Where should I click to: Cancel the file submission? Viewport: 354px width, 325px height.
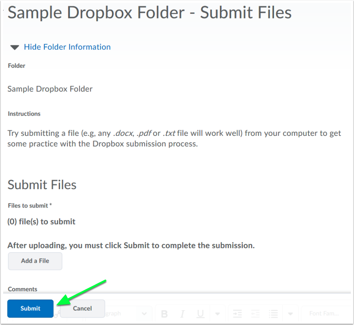(x=82, y=308)
